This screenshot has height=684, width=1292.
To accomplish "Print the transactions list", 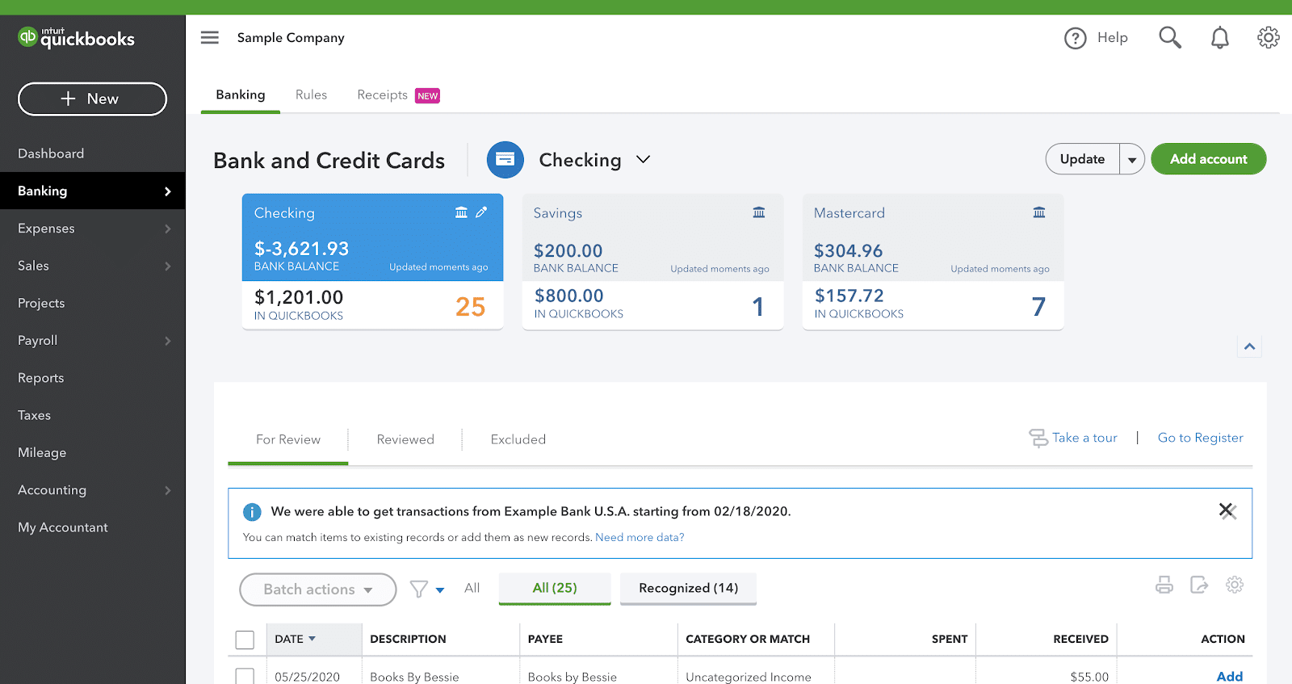I will (x=1164, y=585).
